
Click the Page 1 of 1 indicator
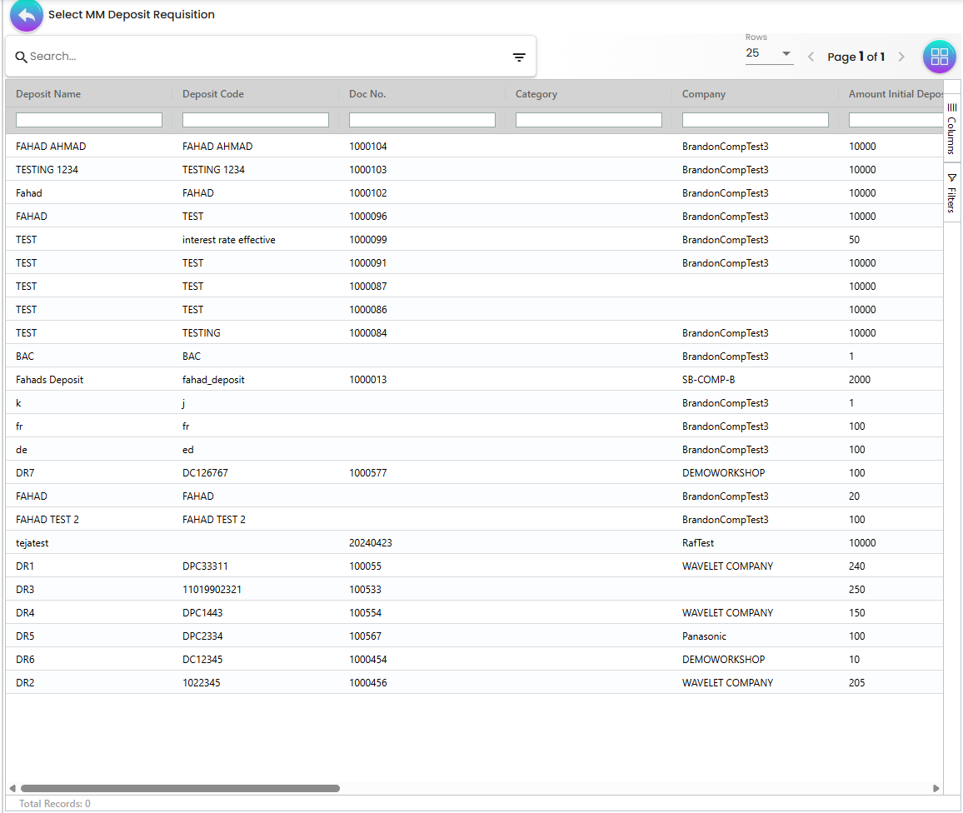coord(856,57)
